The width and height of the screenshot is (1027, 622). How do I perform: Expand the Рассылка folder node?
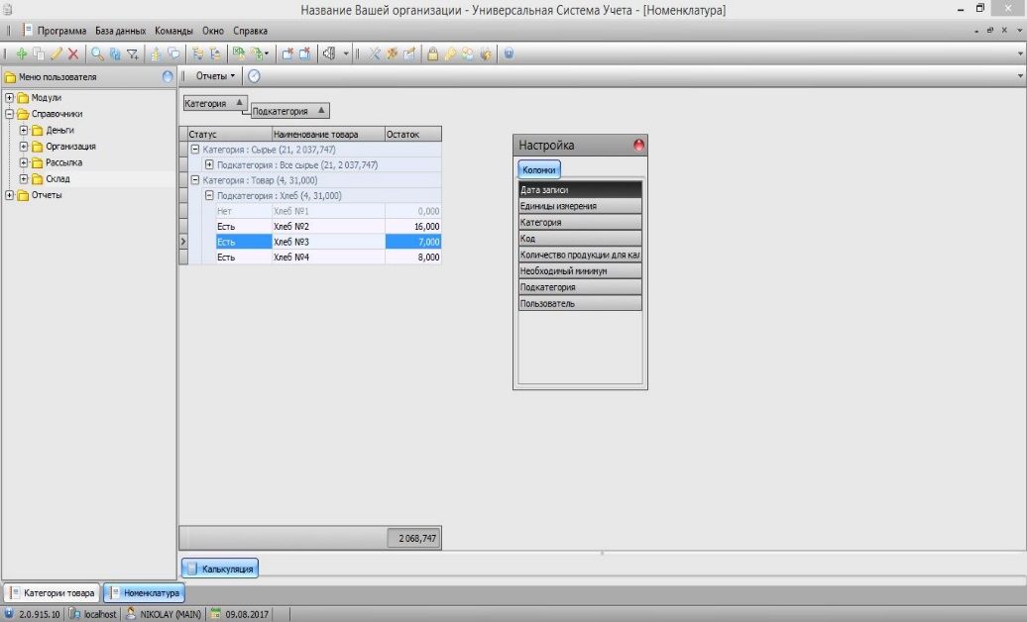point(24,162)
